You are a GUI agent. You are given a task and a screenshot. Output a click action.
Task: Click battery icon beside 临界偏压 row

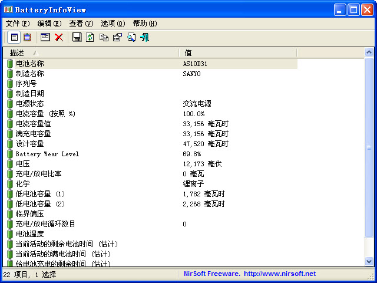click(10, 214)
